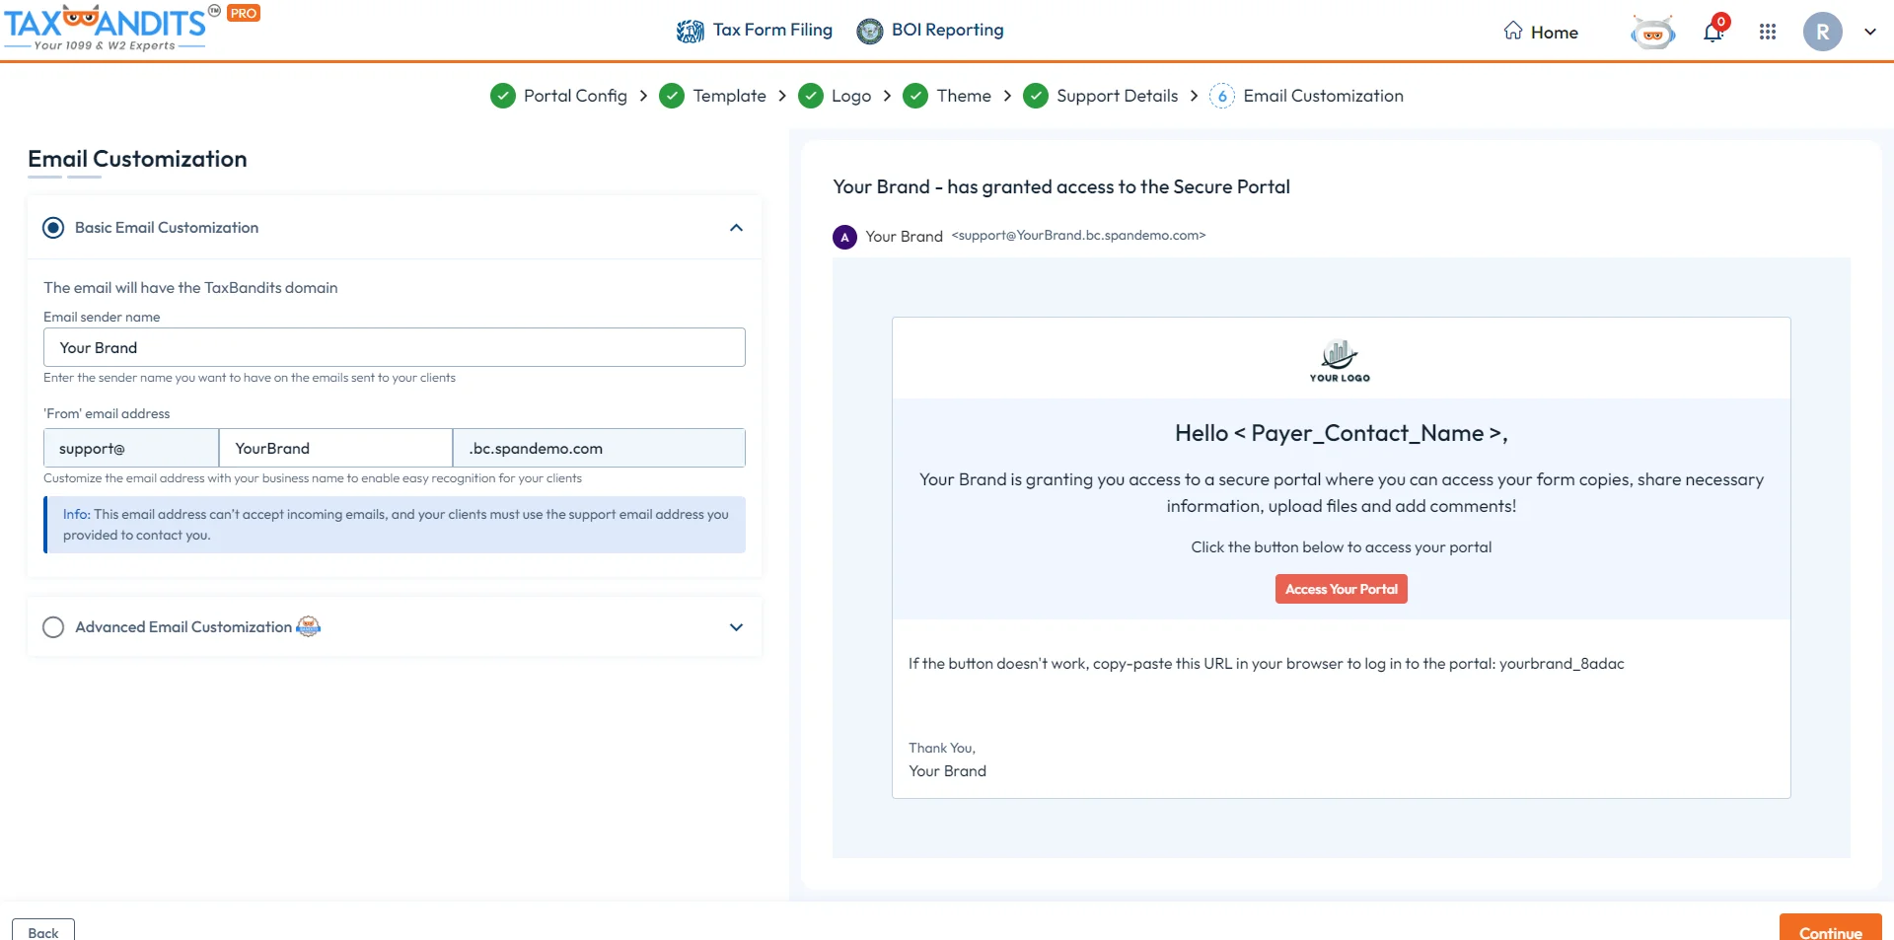Click the BOI Reporting seal icon
This screenshot has width=1894, height=940.
pyautogui.click(x=869, y=32)
